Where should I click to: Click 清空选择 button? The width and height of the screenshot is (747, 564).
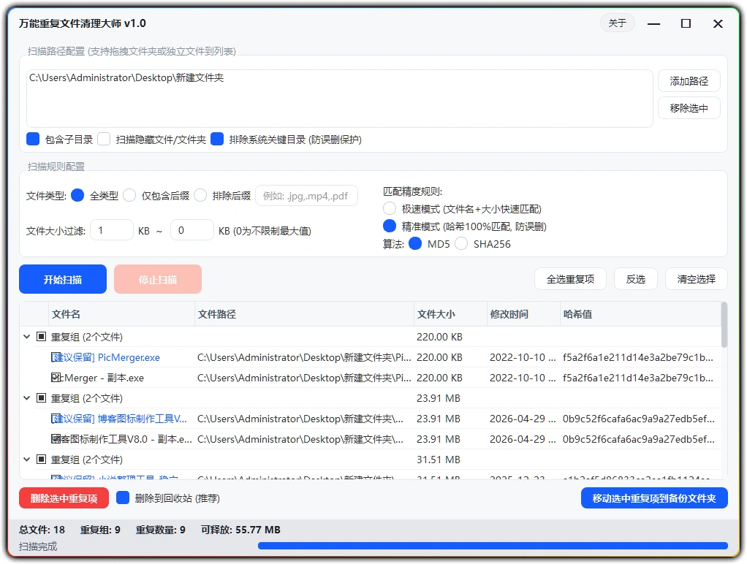(696, 279)
